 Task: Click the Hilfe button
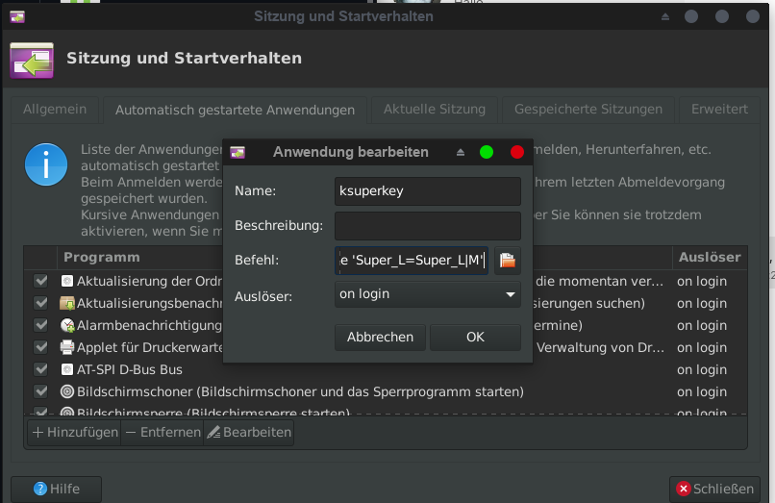57,489
